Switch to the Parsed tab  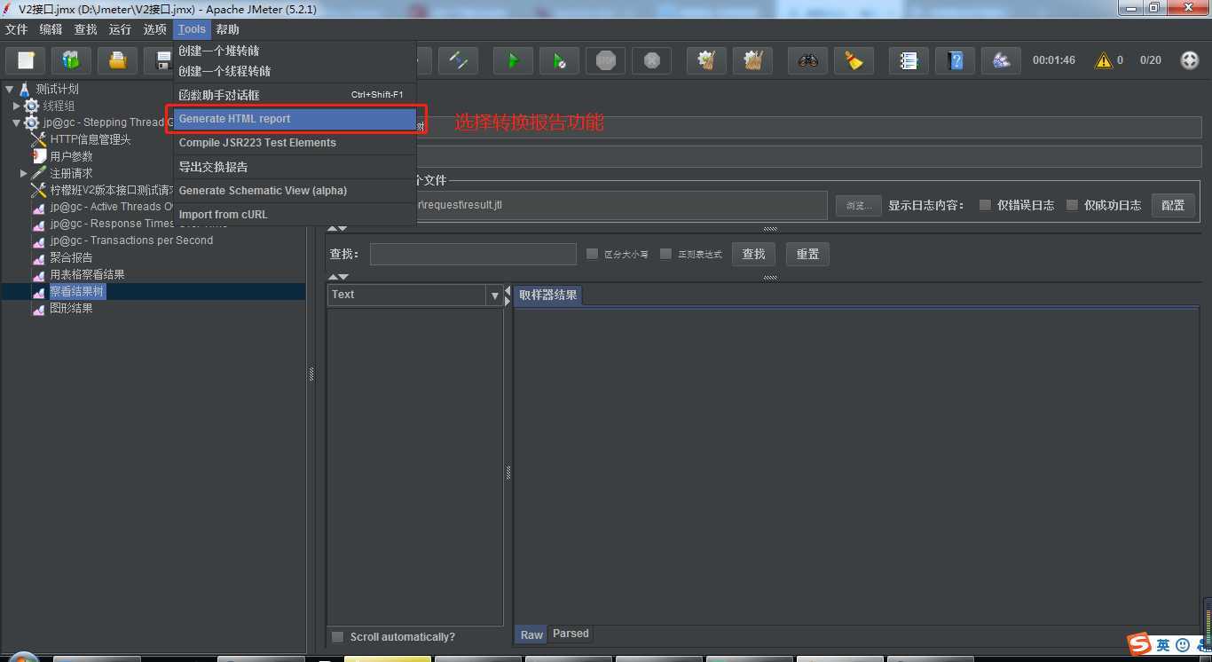point(571,634)
